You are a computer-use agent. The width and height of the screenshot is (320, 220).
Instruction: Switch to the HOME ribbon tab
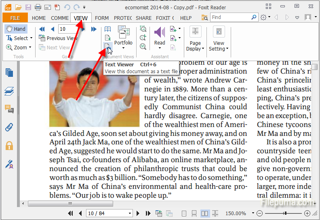(x=39, y=18)
